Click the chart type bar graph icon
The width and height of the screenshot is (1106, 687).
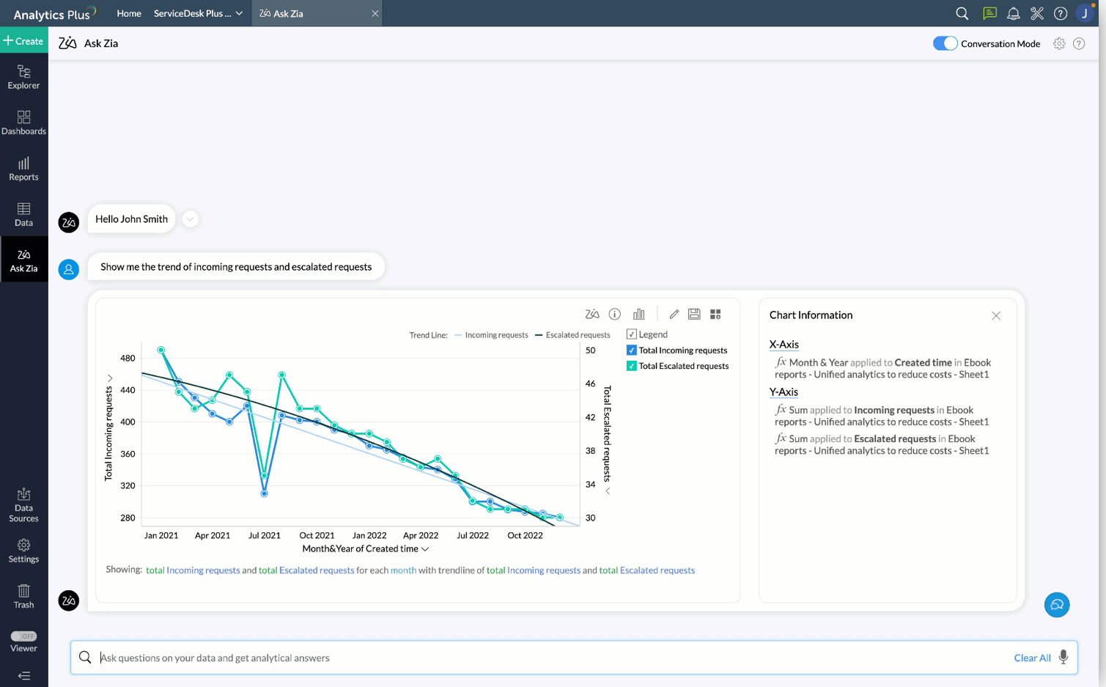click(x=639, y=315)
